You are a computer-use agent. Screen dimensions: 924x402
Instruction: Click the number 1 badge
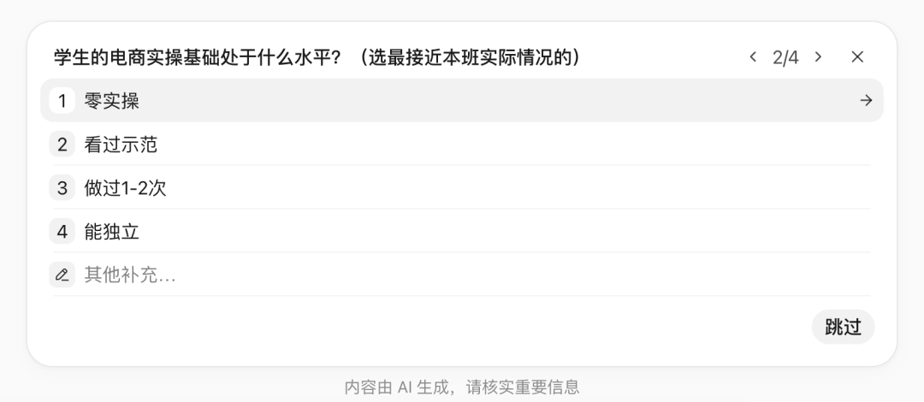tap(62, 100)
